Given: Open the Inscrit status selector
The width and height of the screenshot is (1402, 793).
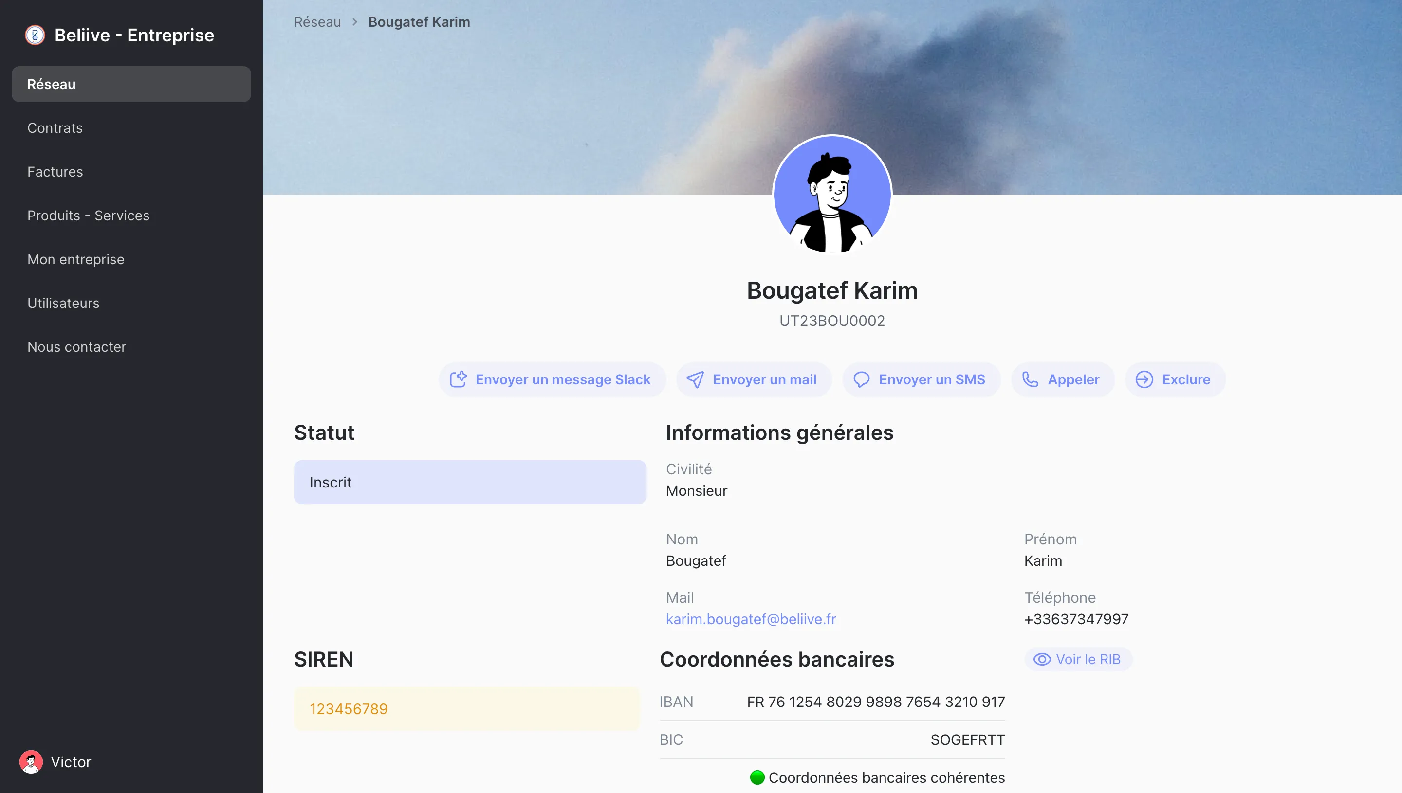Looking at the screenshot, I should 470,482.
